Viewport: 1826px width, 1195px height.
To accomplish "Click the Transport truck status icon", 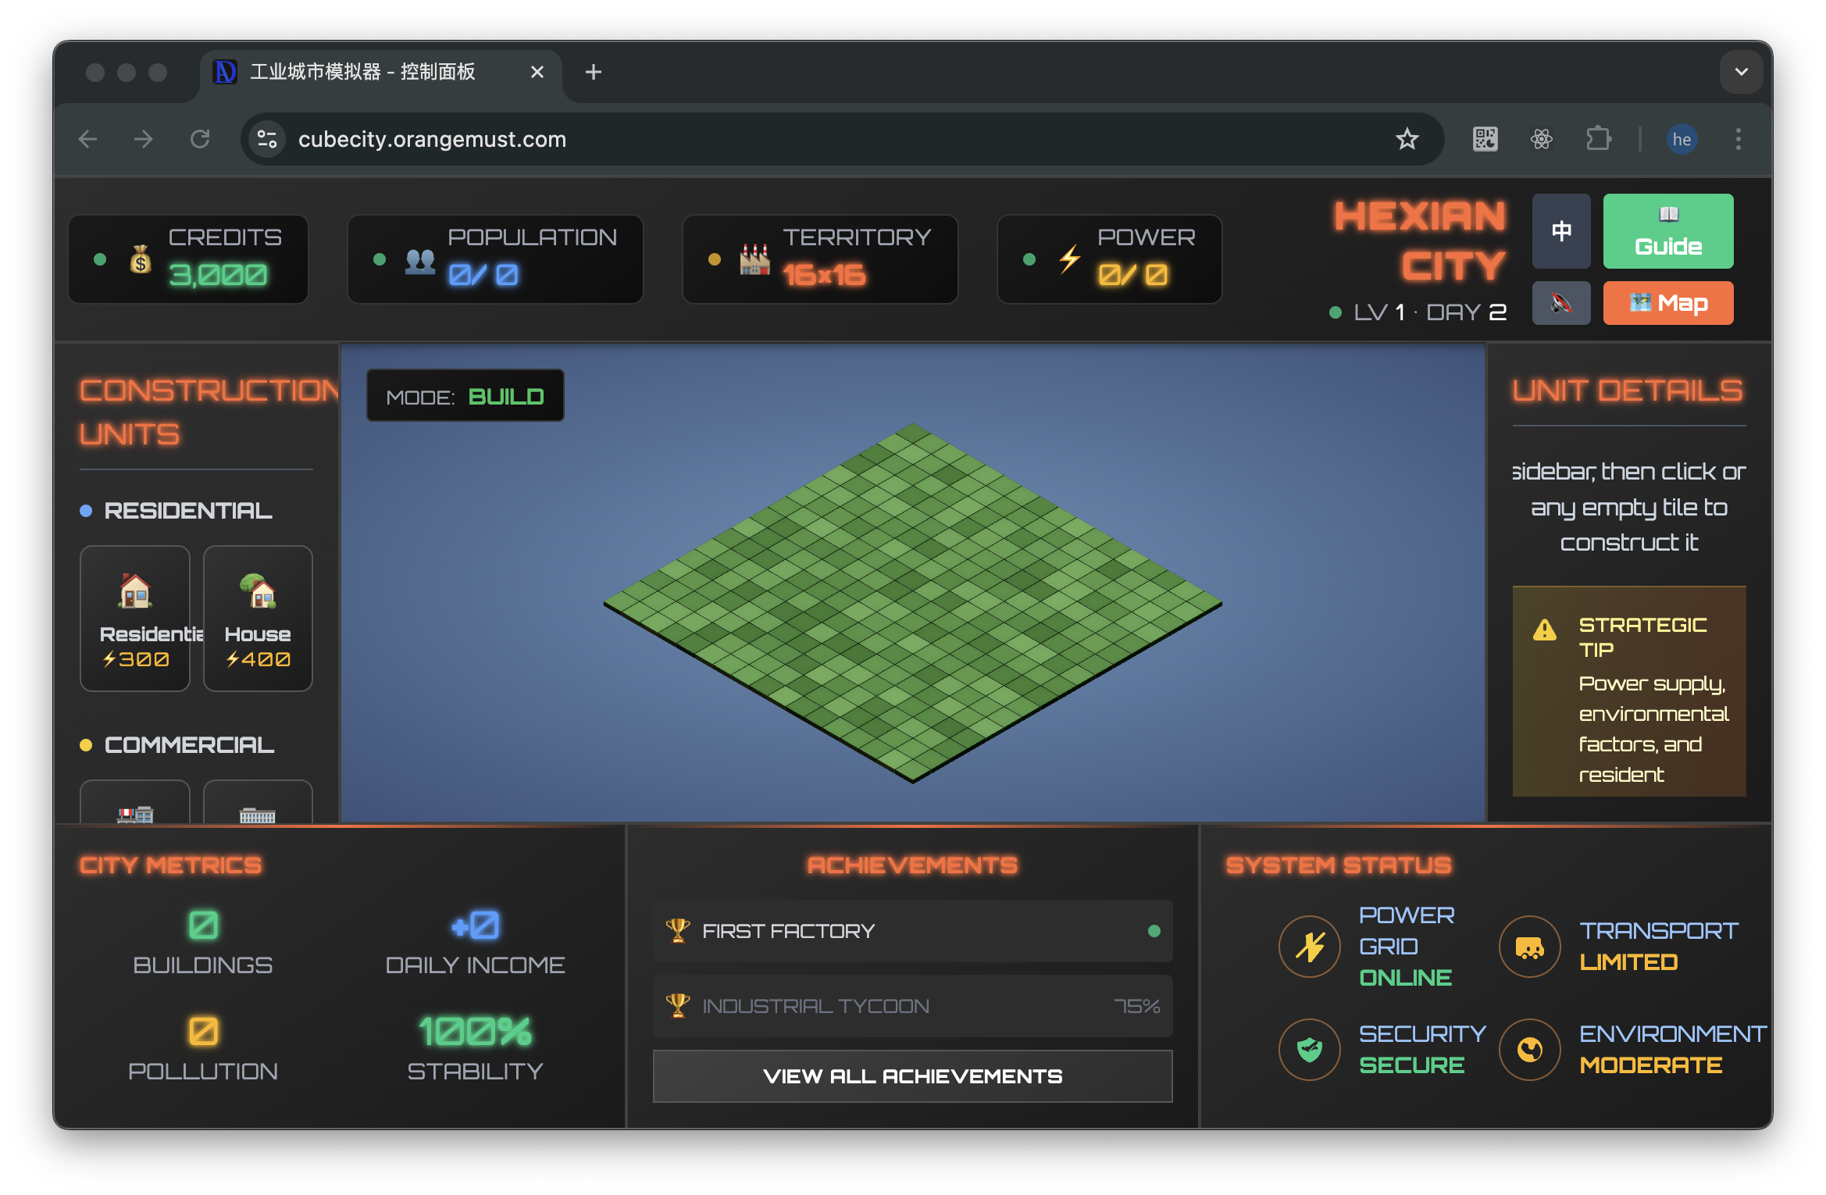I will point(1529,946).
